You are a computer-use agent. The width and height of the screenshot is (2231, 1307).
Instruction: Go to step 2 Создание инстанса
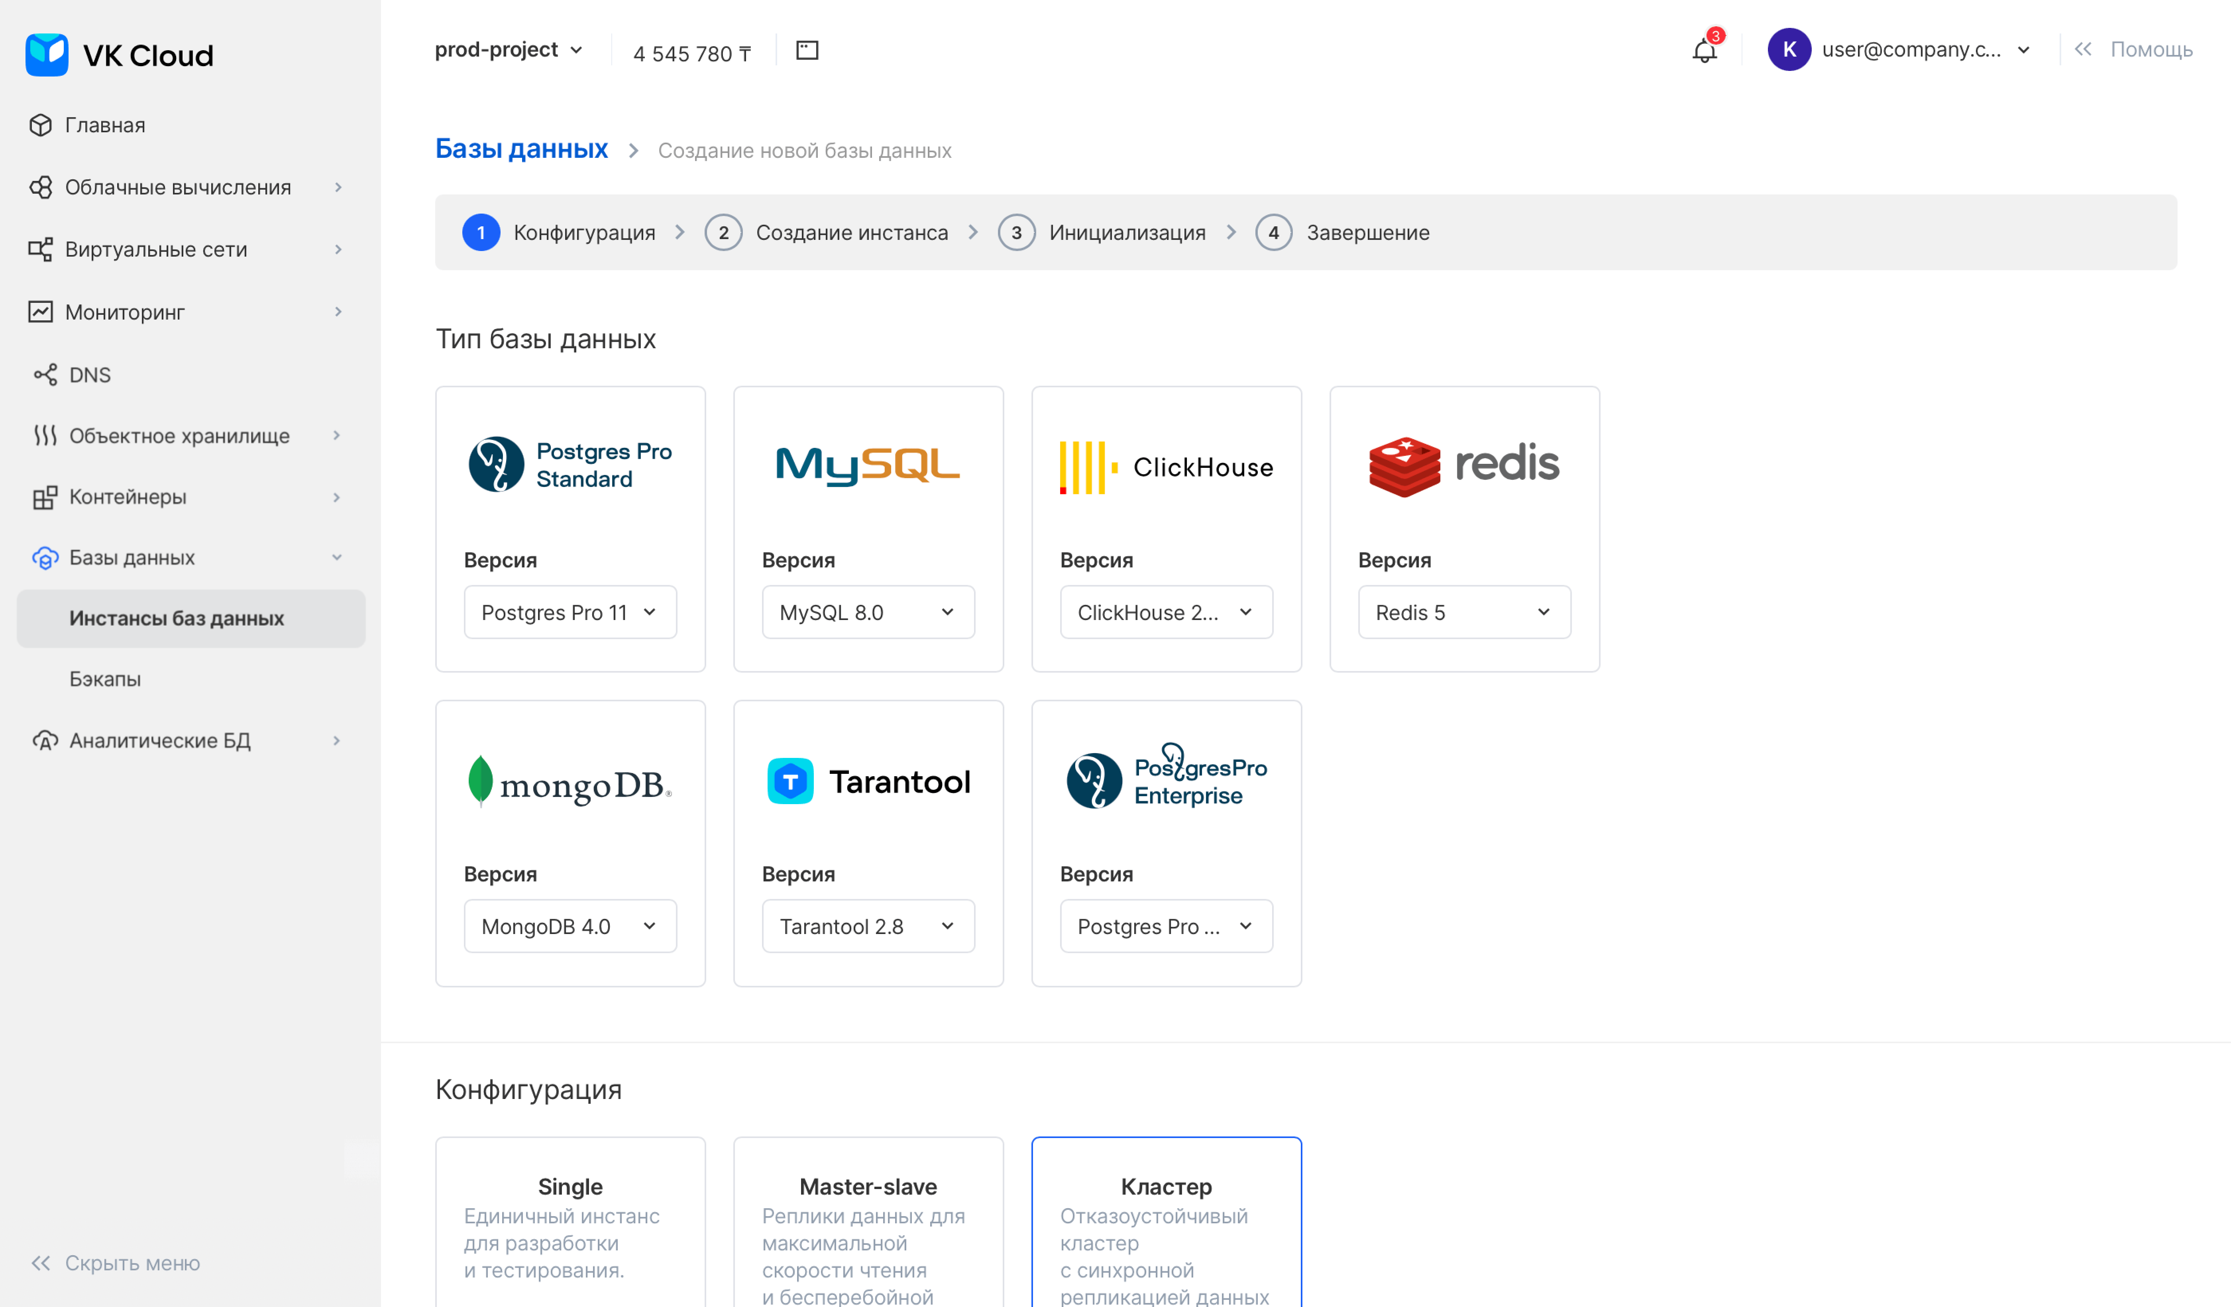click(826, 233)
